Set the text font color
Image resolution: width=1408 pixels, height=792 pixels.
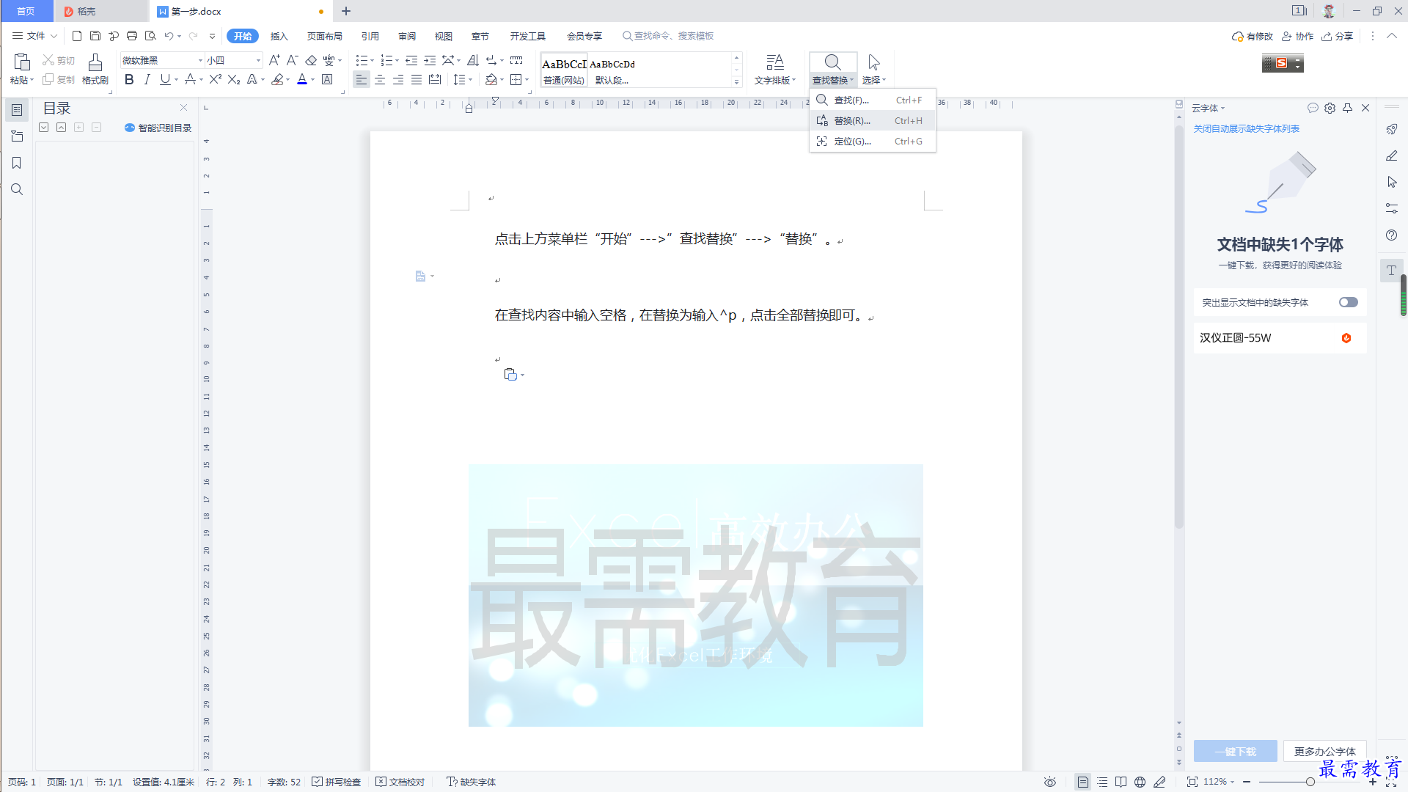click(301, 79)
